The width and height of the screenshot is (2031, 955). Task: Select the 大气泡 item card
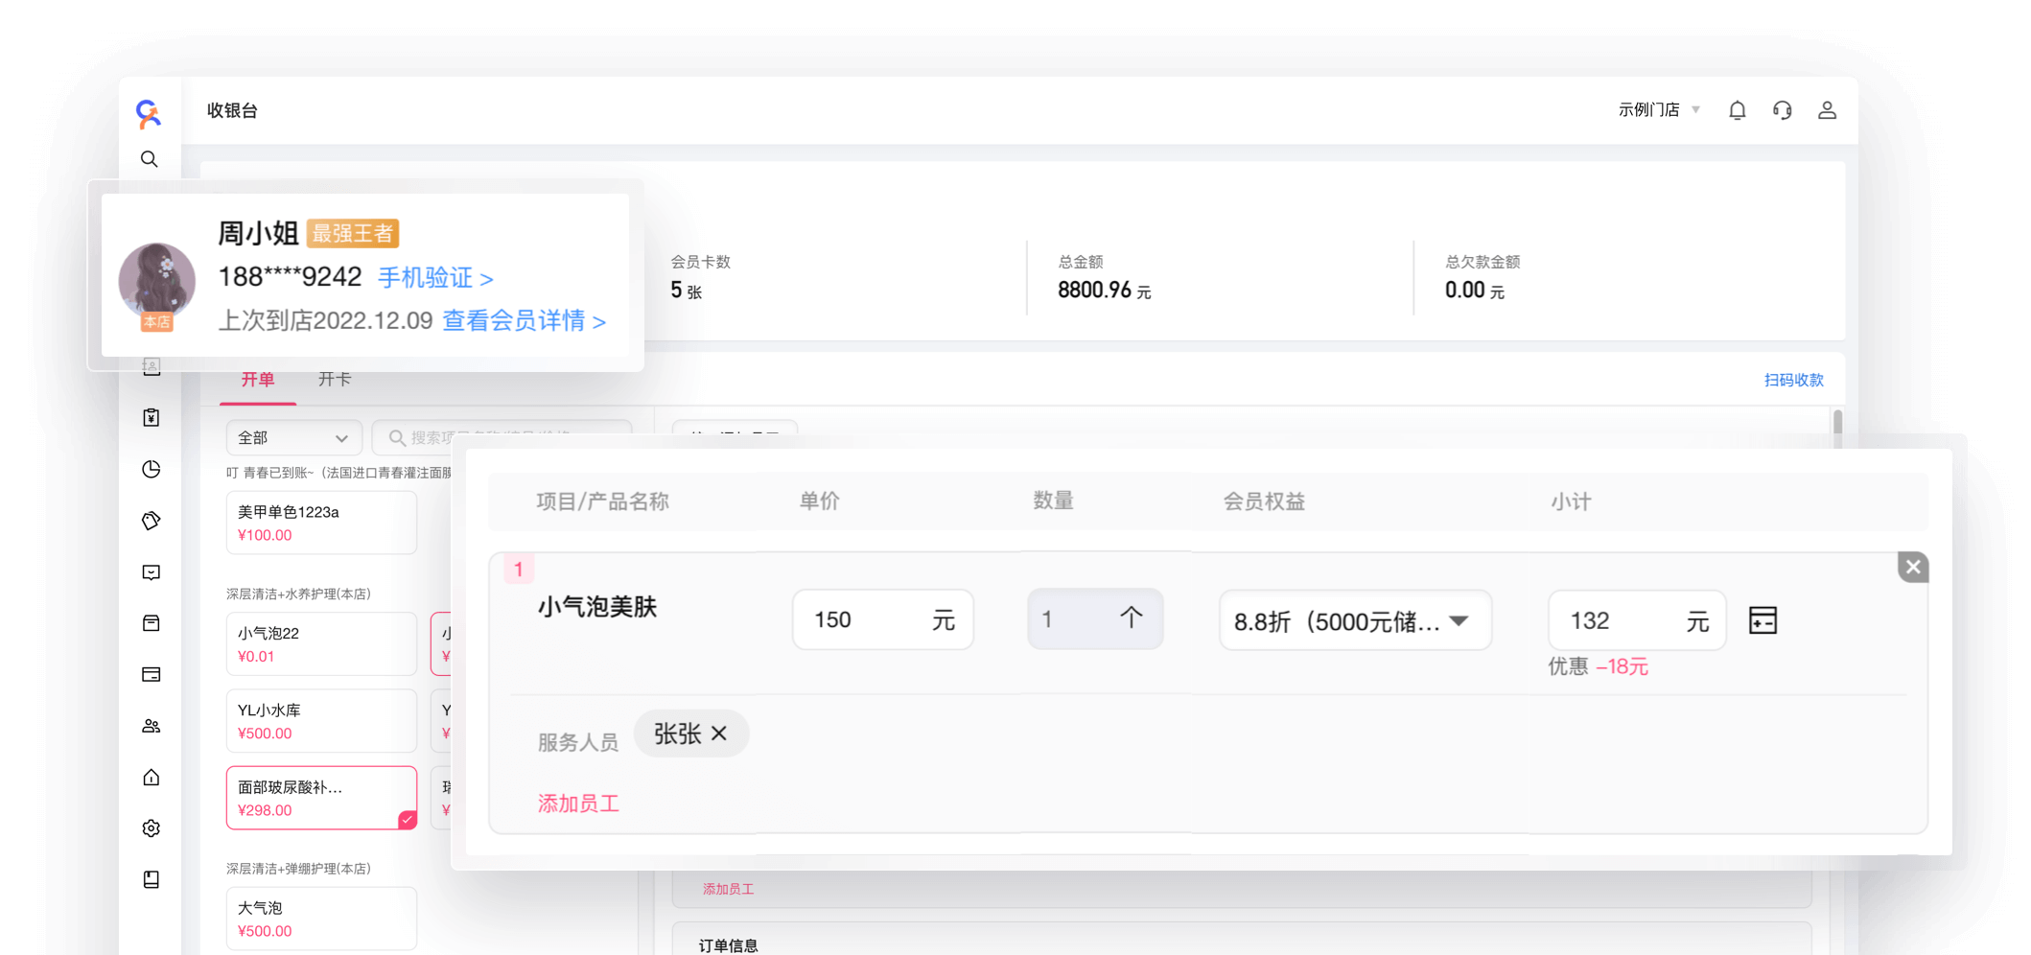pyautogui.click(x=321, y=919)
